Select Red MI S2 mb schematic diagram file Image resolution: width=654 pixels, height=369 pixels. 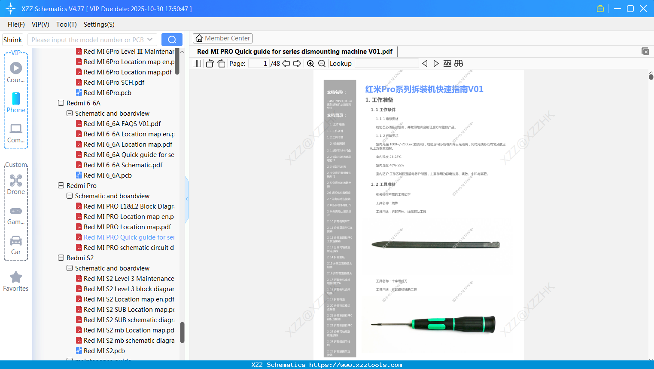129,341
